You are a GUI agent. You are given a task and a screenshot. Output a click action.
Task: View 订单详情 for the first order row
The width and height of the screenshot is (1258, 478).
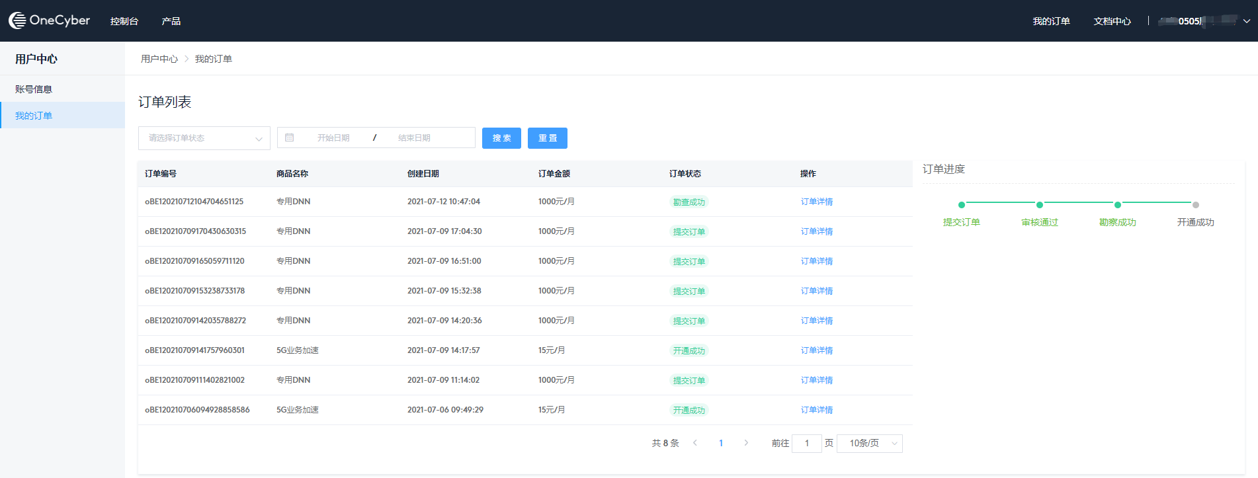point(816,202)
